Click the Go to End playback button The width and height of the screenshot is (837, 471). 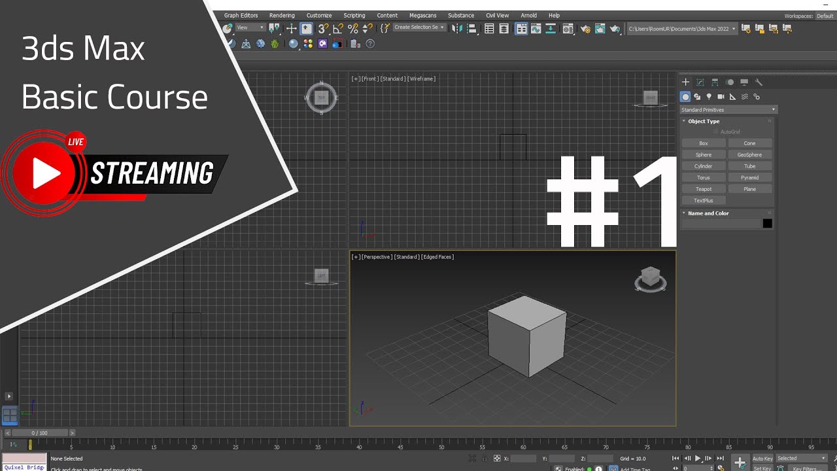click(720, 459)
